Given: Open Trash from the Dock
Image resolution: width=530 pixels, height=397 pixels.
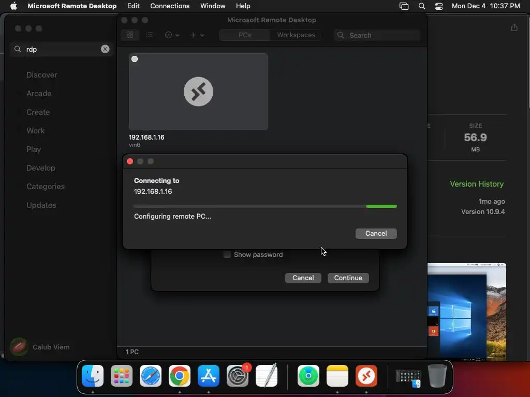Looking at the screenshot, I should pyautogui.click(x=437, y=376).
